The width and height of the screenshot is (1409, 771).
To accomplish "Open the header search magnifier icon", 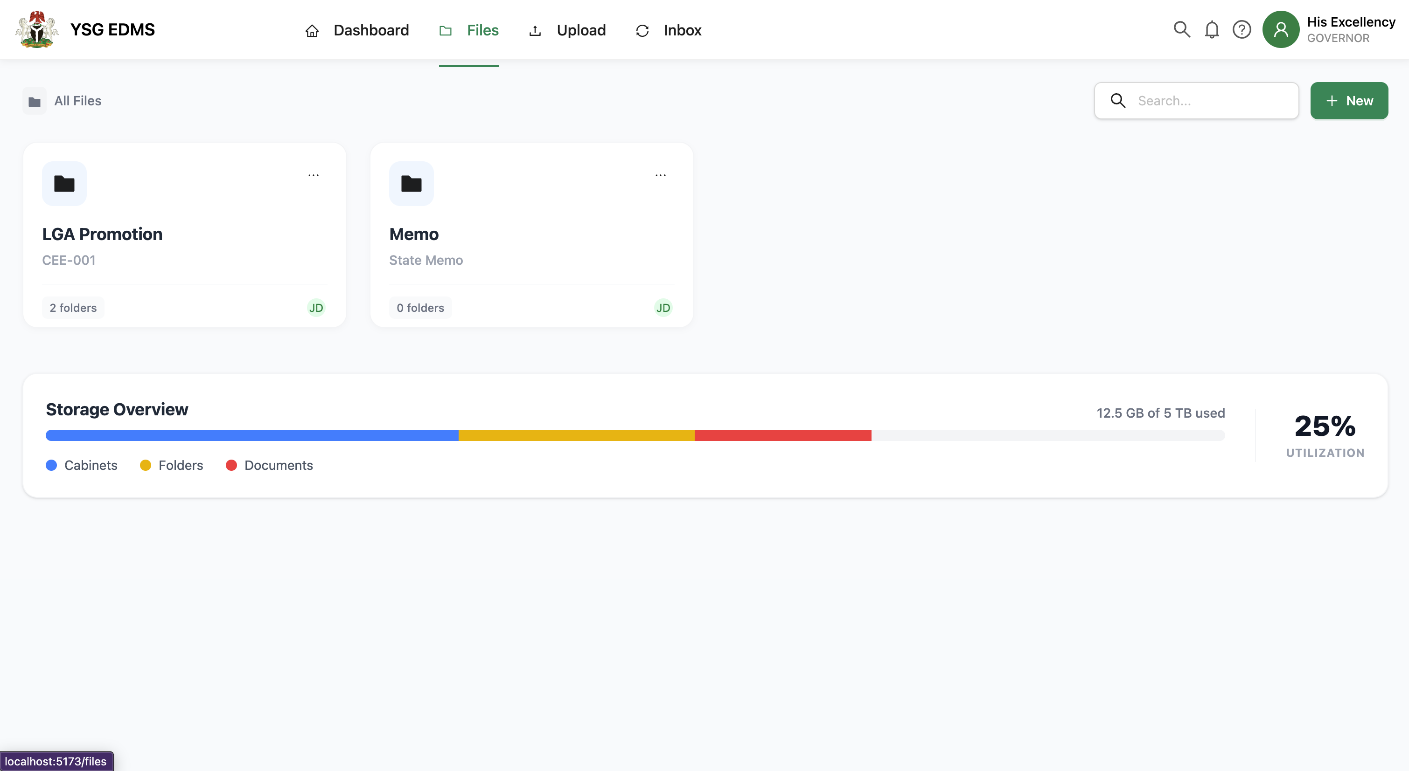I will 1181,29.
